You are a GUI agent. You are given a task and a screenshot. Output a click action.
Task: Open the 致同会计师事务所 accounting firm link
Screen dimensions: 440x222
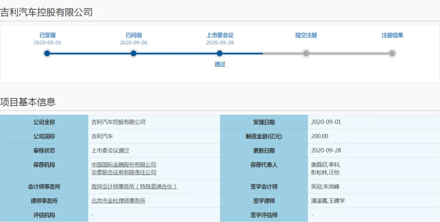point(134,187)
